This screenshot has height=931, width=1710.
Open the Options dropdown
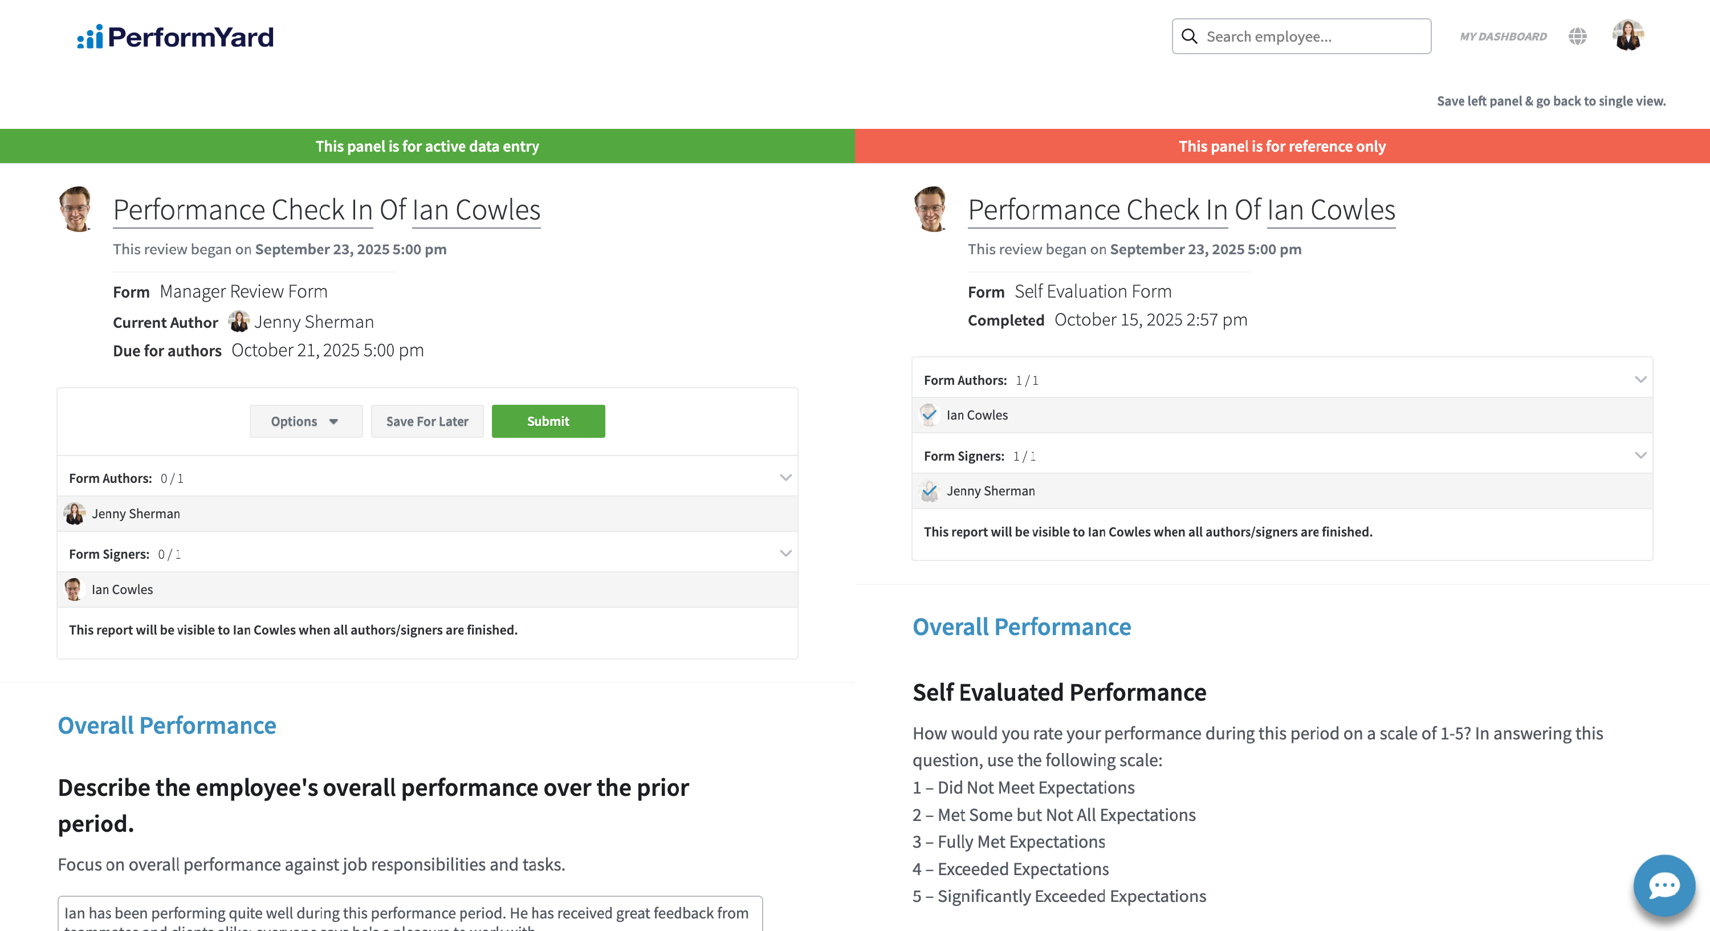[x=306, y=421]
